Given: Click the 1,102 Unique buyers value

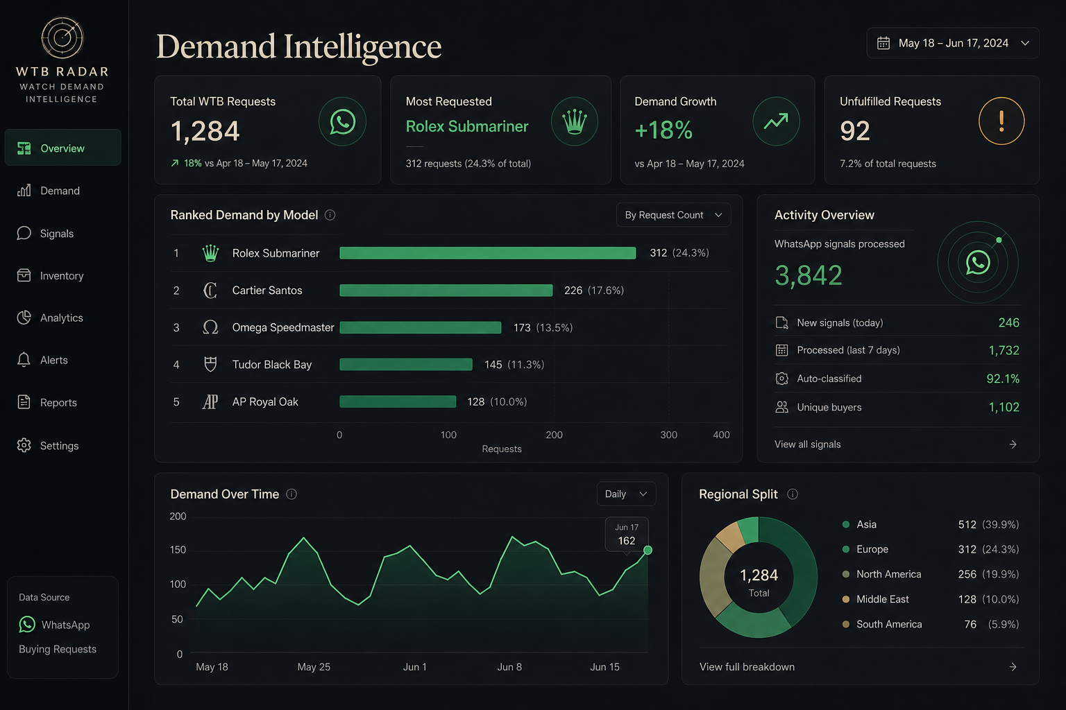Looking at the screenshot, I should coord(1004,407).
